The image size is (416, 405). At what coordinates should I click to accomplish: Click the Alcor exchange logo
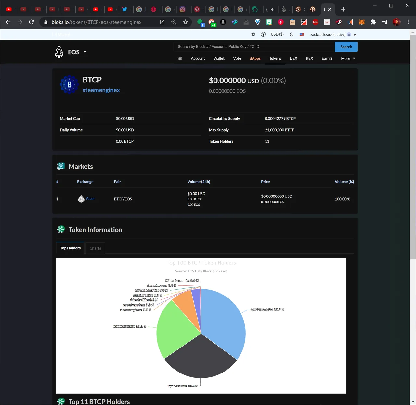(81, 199)
